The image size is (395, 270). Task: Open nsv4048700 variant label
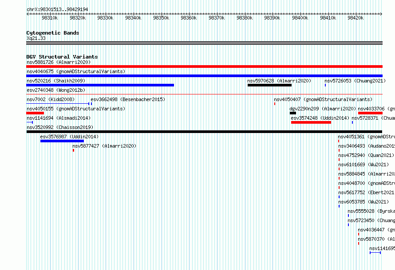click(x=367, y=183)
